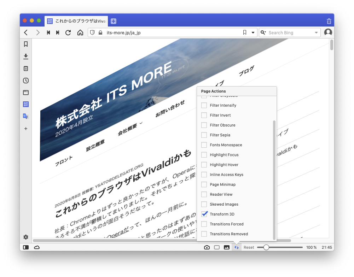The image size is (354, 277).
Task: Open a new tab with plus button
Action: tap(114, 21)
